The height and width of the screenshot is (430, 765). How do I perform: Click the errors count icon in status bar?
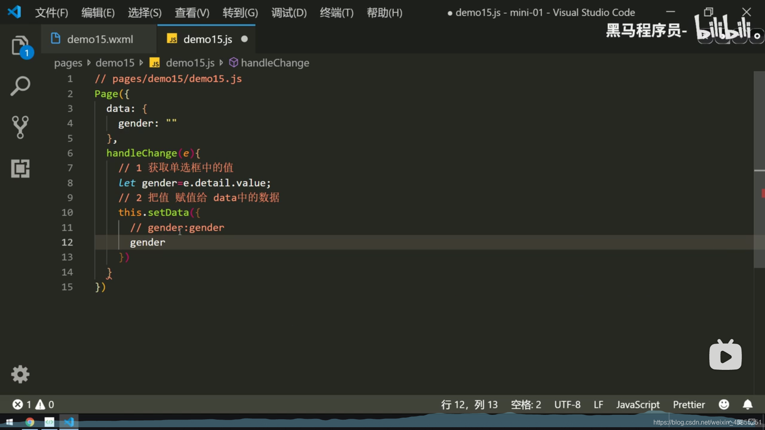point(18,405)
